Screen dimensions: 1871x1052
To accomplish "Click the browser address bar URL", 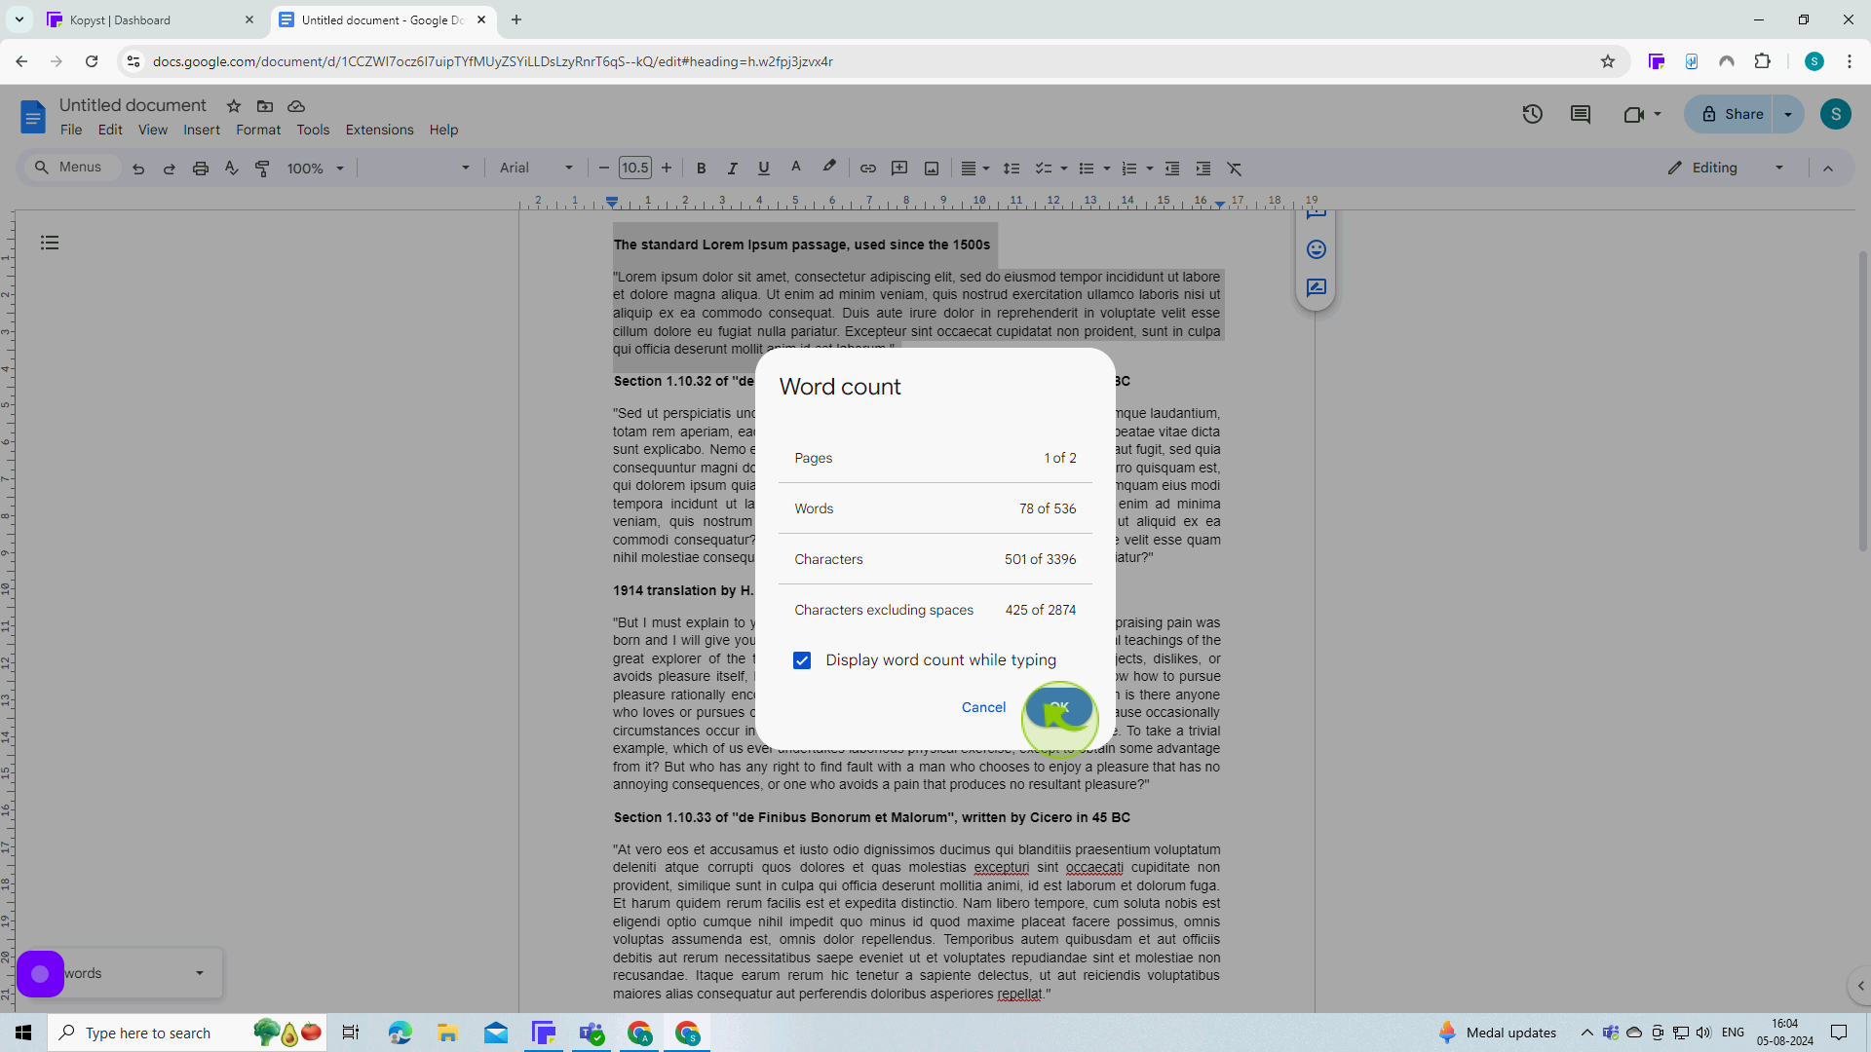I will pos(492,61).
